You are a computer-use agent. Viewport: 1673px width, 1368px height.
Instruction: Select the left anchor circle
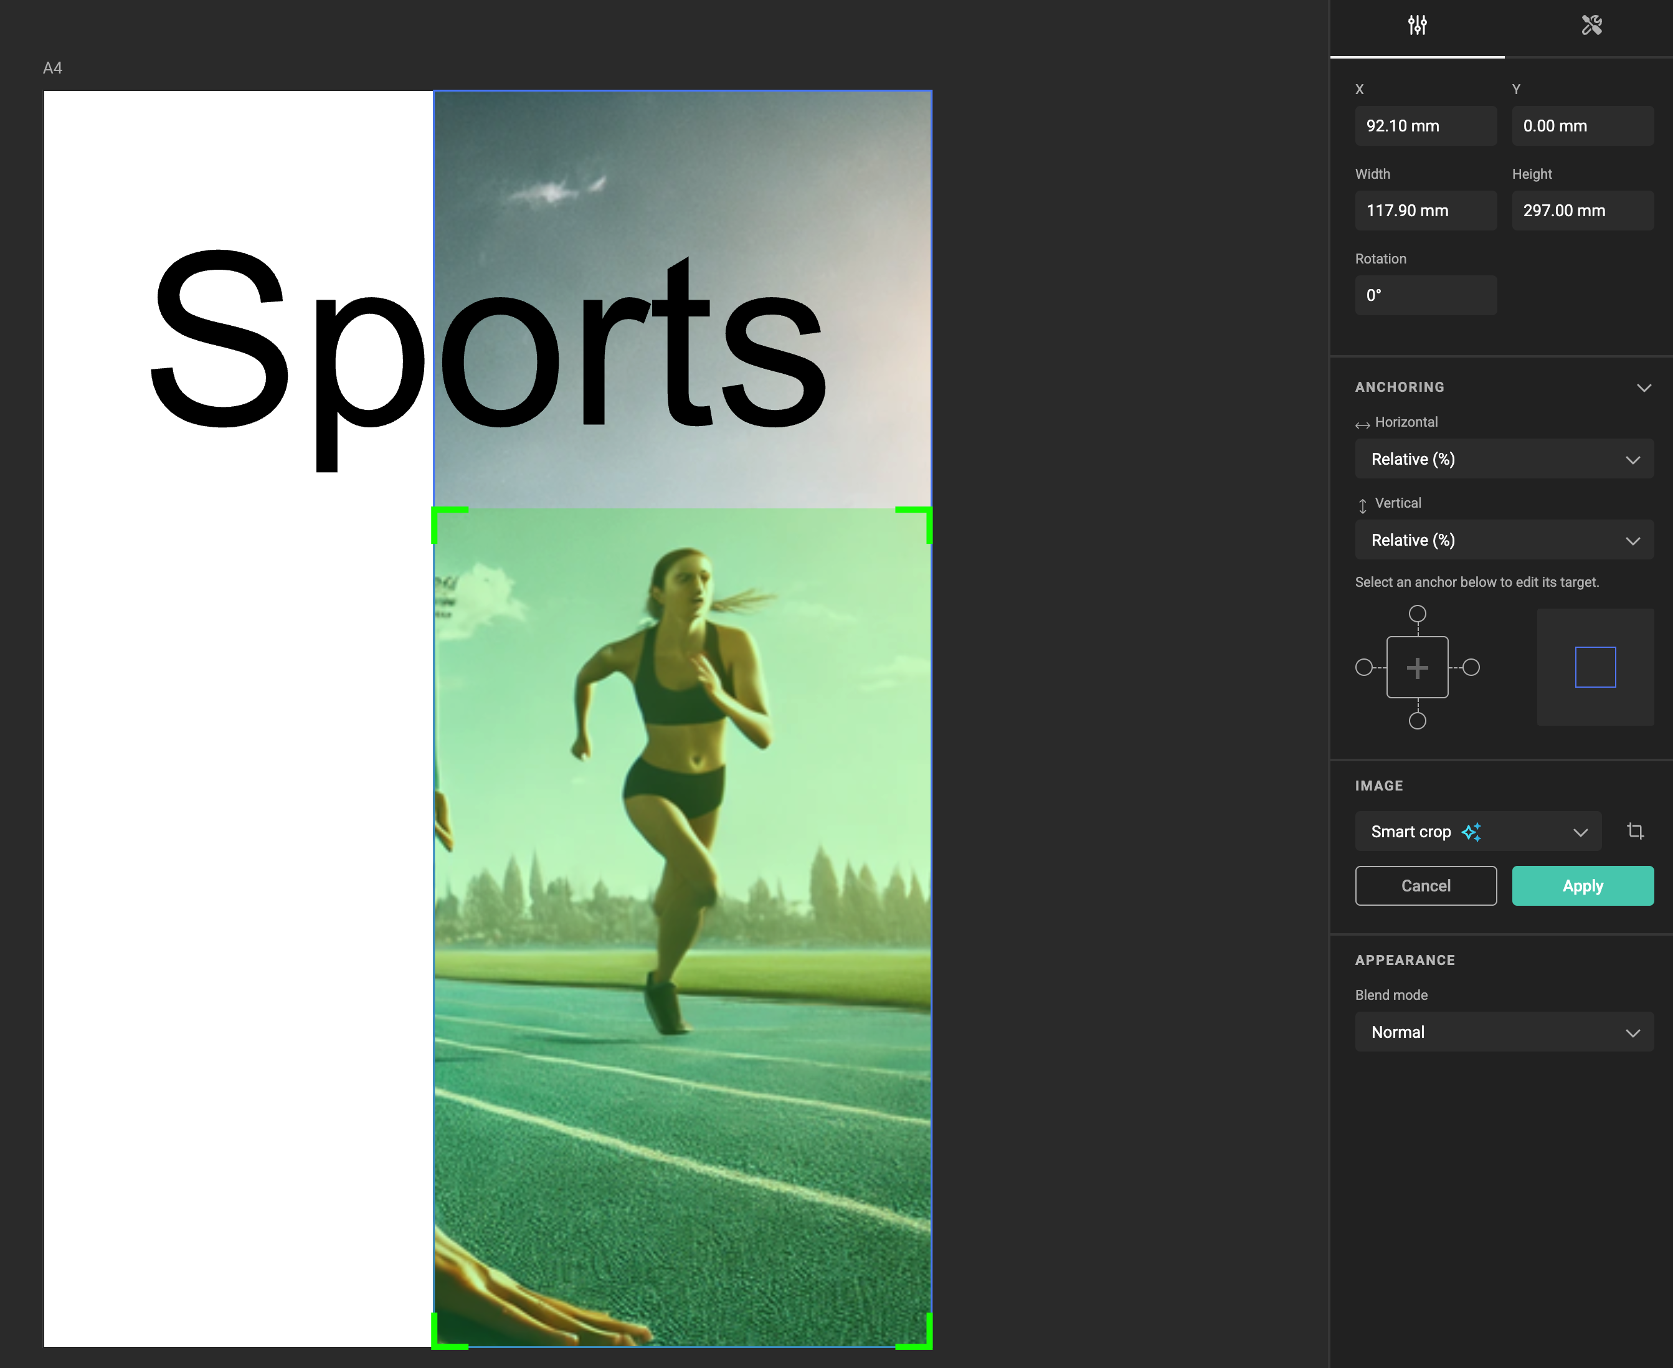click(1364, 667)
